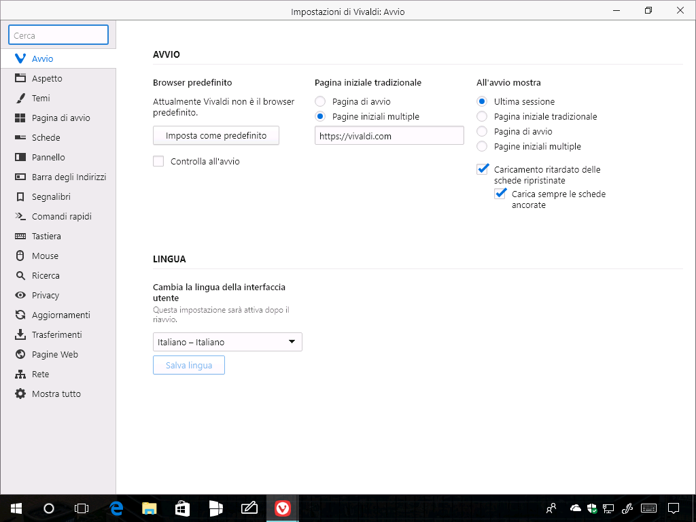Open touch keyboard tray icon
The width and height of the screenshot is (696, 522).
(x=649, y=508)
